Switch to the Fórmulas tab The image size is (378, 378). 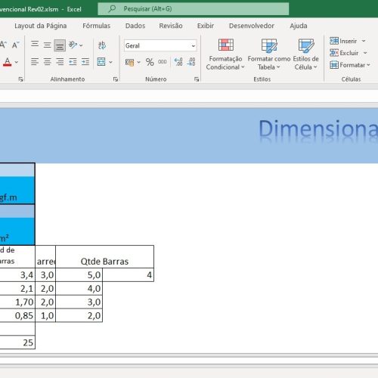[x=97, y=26]
